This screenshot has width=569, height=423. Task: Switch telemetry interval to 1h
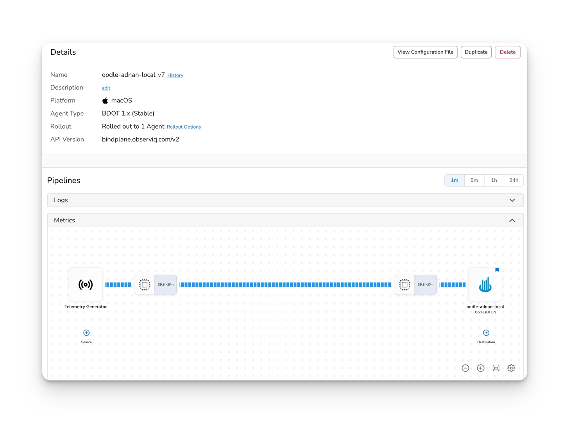(494, 180)
